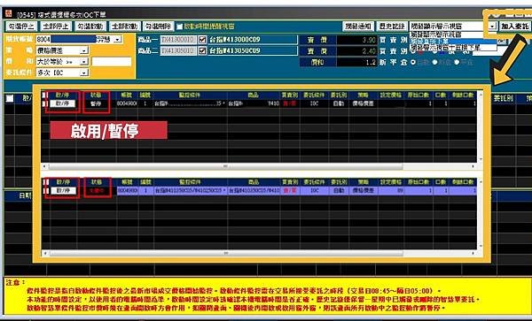Click the right scroll arrow of upper table

coord(473,166)
